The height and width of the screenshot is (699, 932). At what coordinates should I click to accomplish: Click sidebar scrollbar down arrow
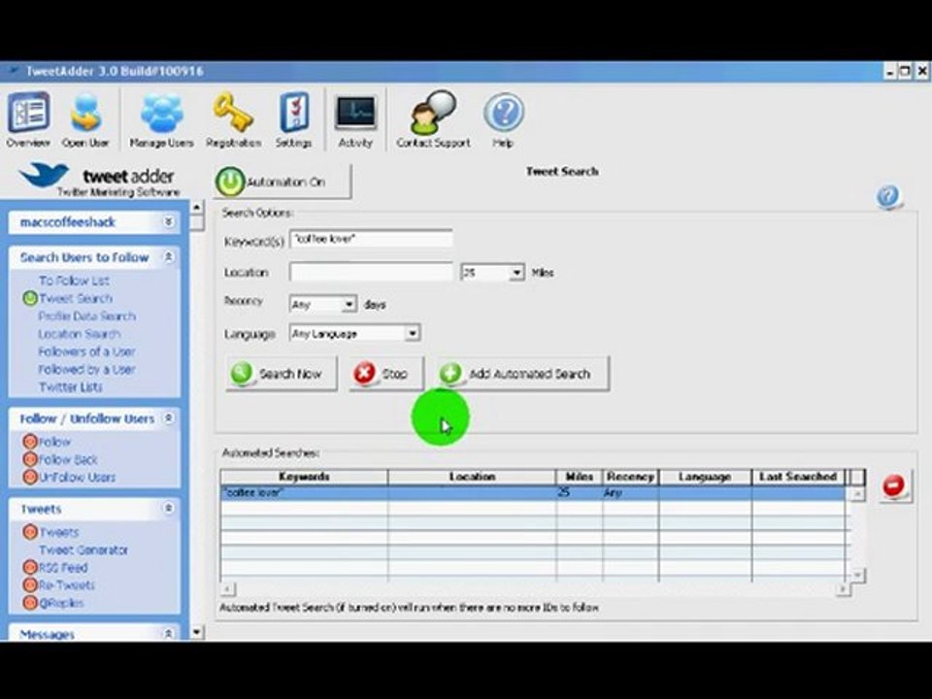pos(197,632)
